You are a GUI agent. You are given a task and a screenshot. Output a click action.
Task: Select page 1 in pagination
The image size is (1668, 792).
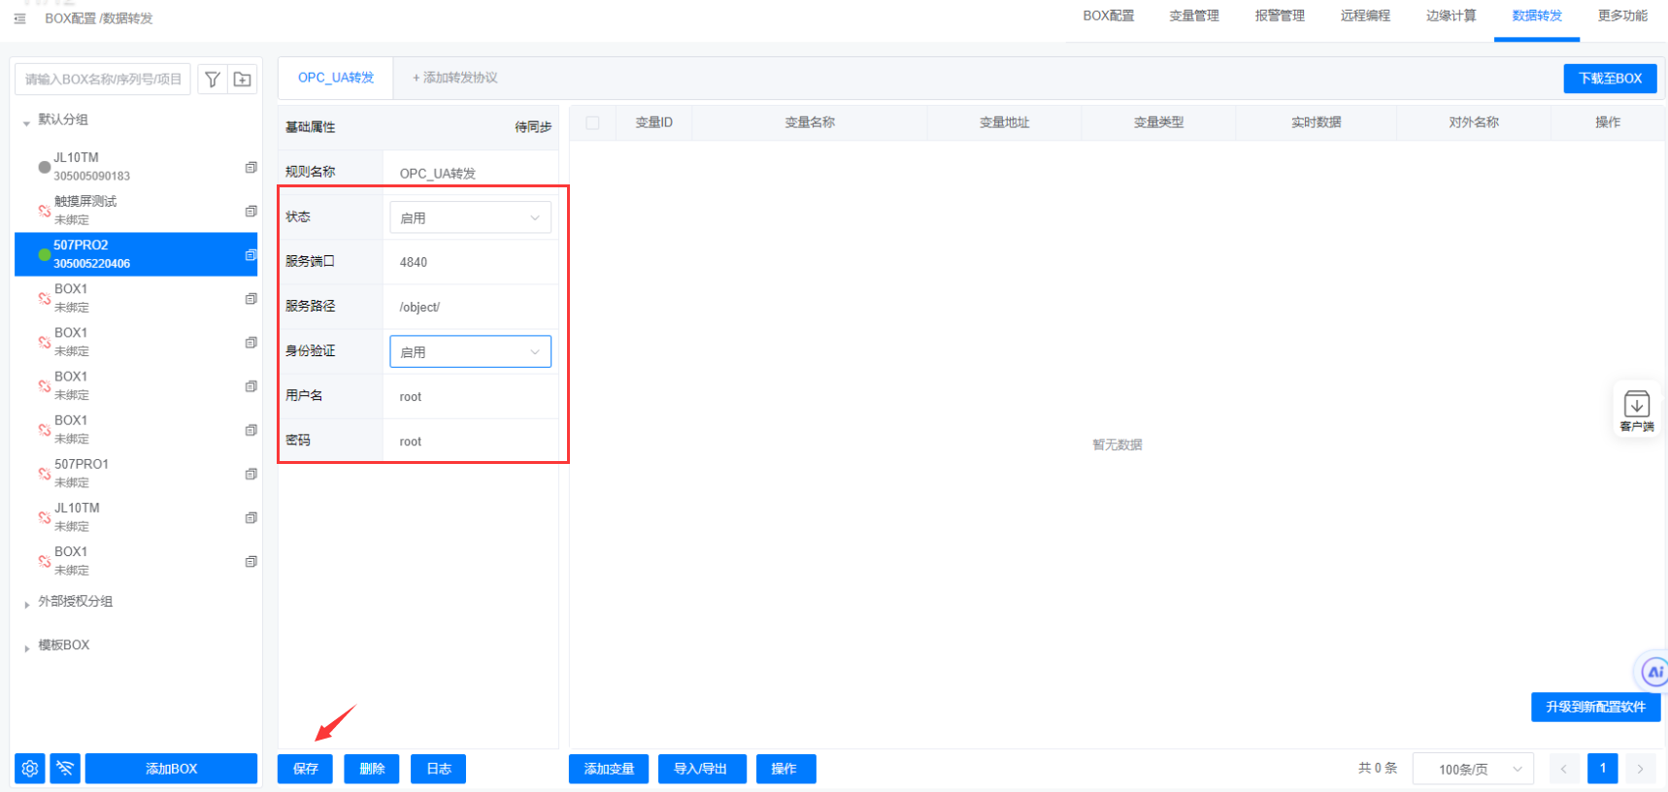tap(1603, 769)
